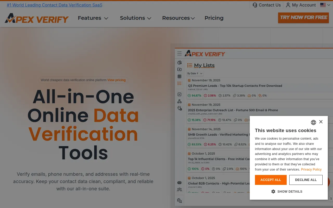Image resolution: width=333 pixels, height=208 pixels.
Task: Open the checkbox-square icon in the dashboard sidebar
Action: [x=180, y=94]
